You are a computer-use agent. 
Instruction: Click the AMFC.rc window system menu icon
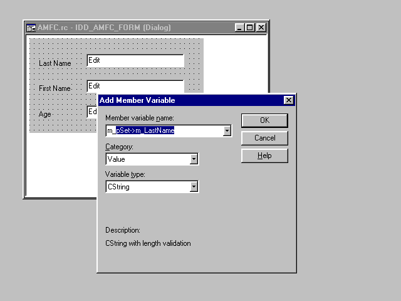(31, 28)
